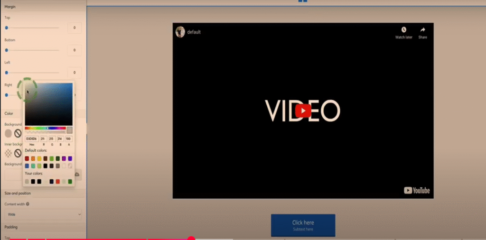Click the rainbow hue slider bar
Screen dimensions: 486x240
coord(45,128)
